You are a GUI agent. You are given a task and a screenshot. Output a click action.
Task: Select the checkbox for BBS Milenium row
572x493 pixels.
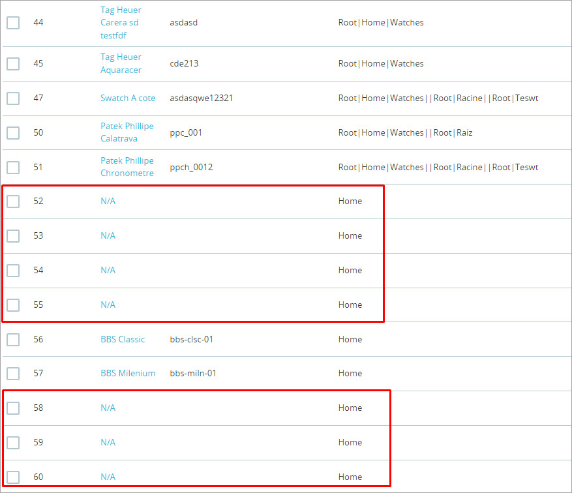click(13, 374)
